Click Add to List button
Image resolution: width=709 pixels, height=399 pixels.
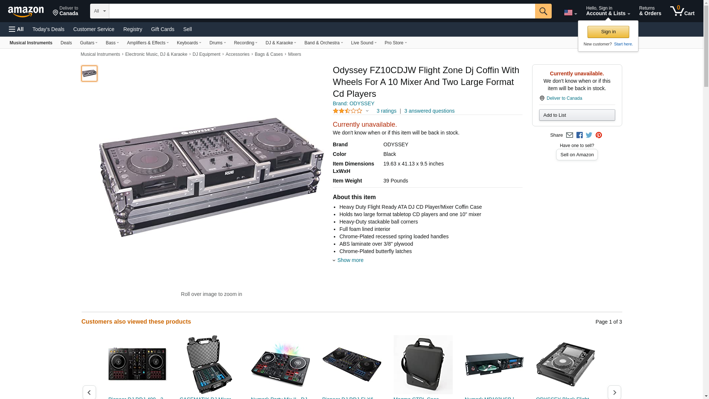pos(577,115)
